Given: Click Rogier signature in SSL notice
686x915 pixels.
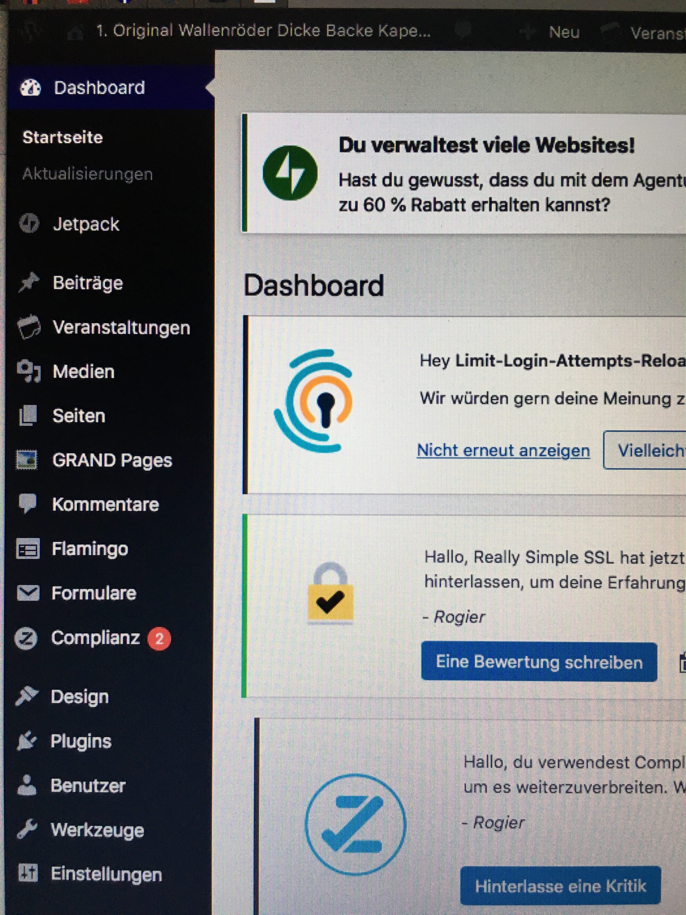Looking at the screenshot, I should pyautogui.click(x=454, y=617).
